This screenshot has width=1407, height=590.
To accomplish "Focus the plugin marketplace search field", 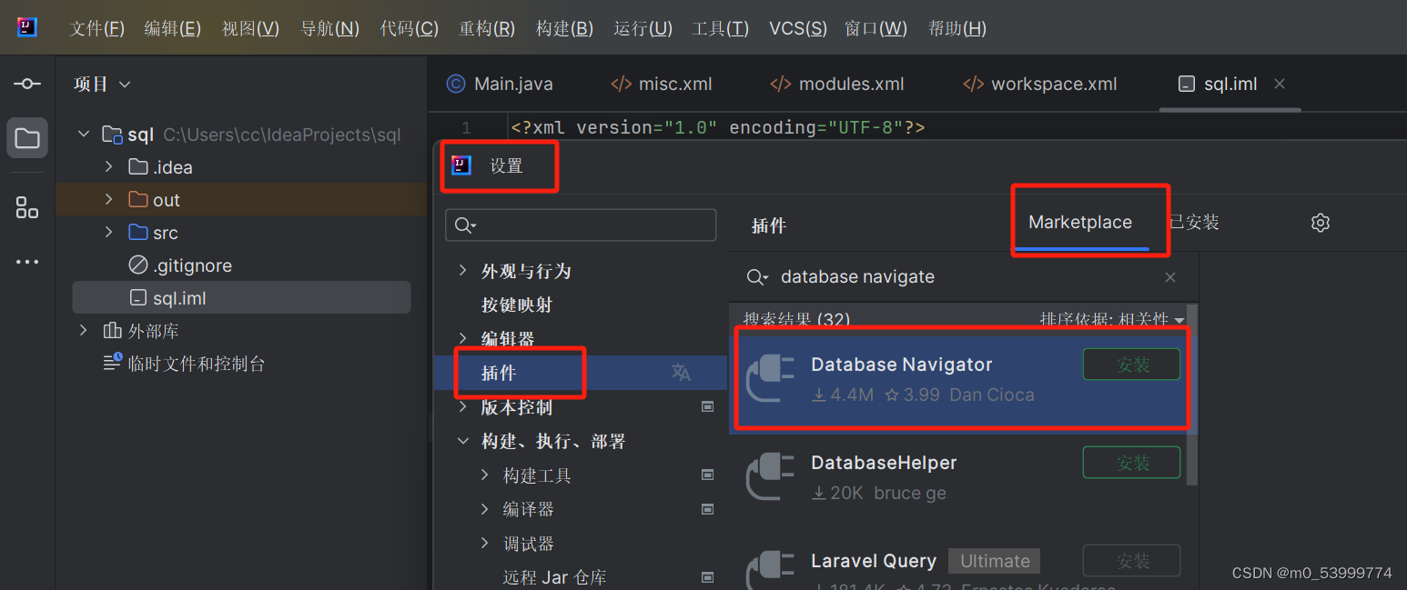I will [964, 277].
